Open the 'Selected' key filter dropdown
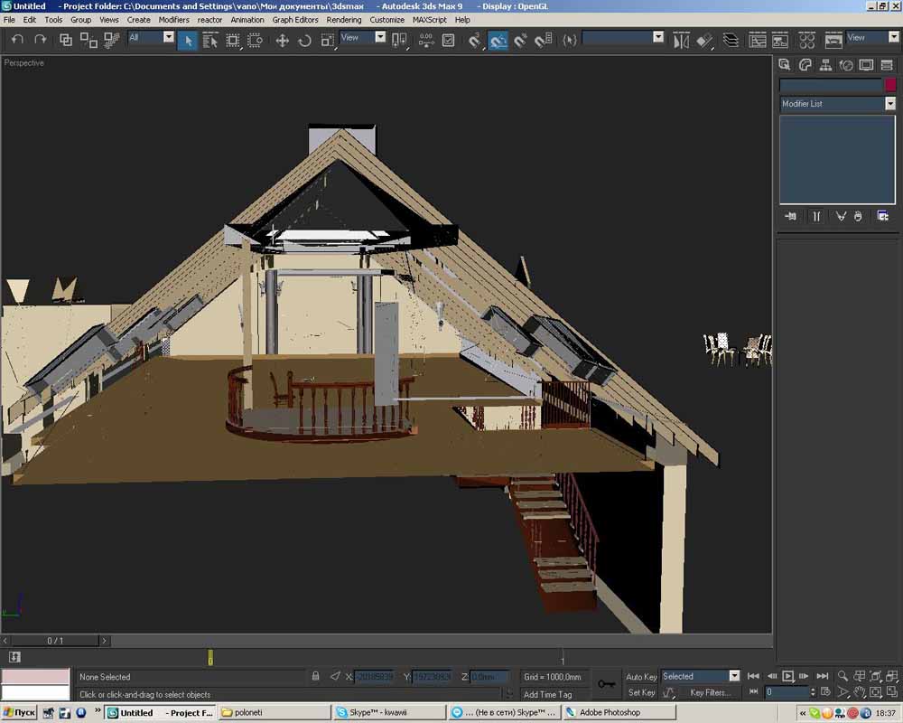 (733, 676)
